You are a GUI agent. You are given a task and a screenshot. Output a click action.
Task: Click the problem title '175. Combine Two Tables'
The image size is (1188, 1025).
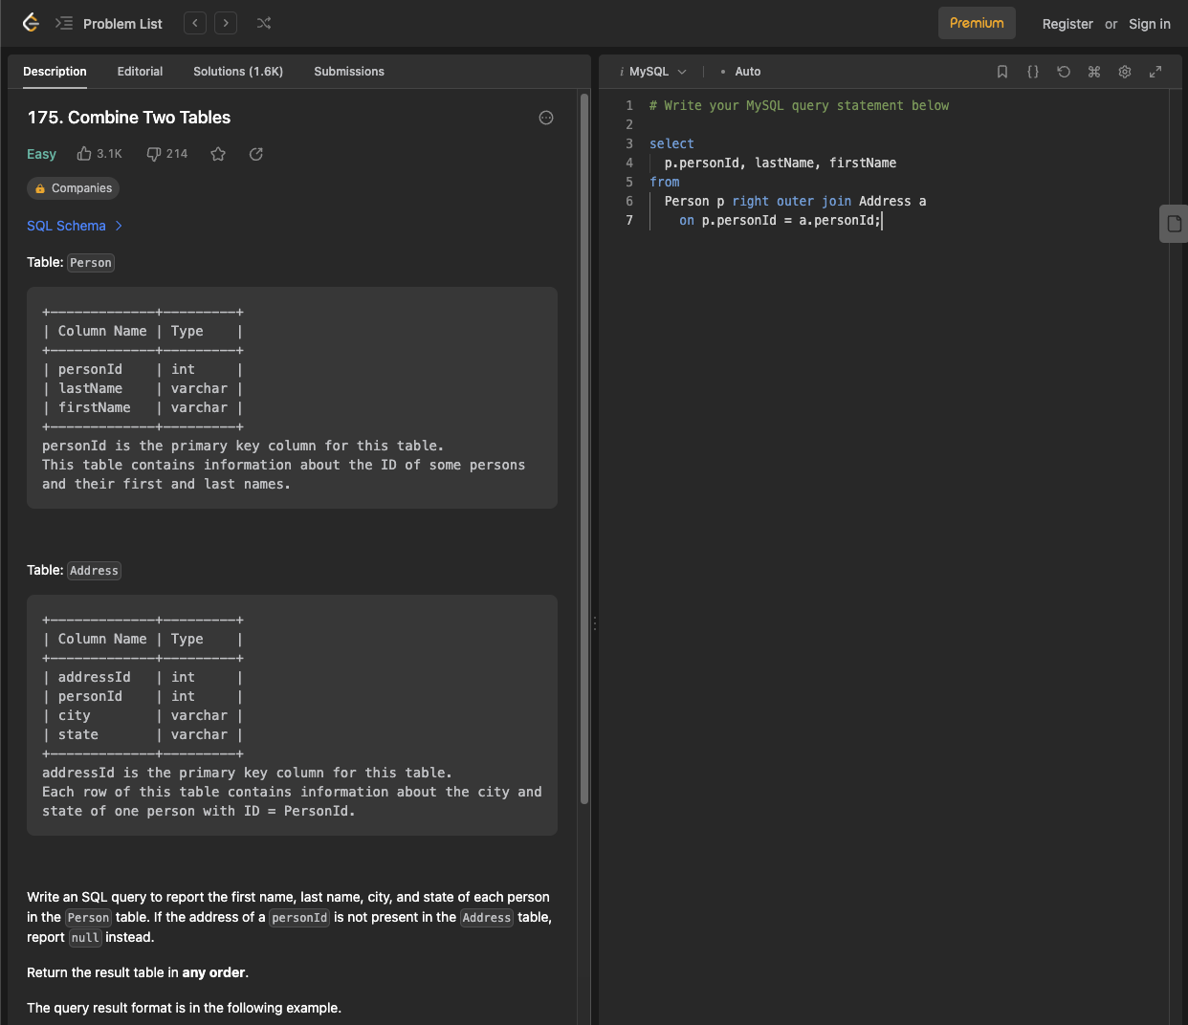click(x=129, y=118)
